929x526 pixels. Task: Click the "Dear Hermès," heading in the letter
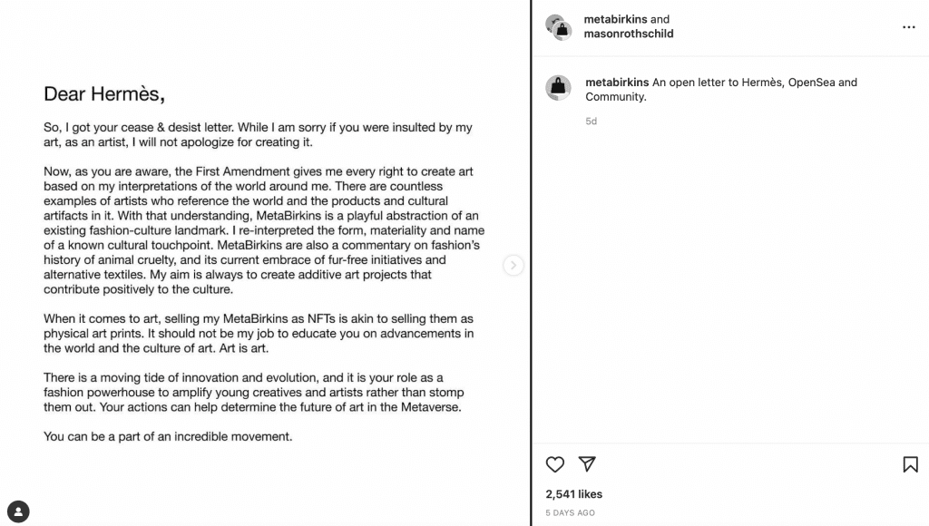tap(104, 93)
